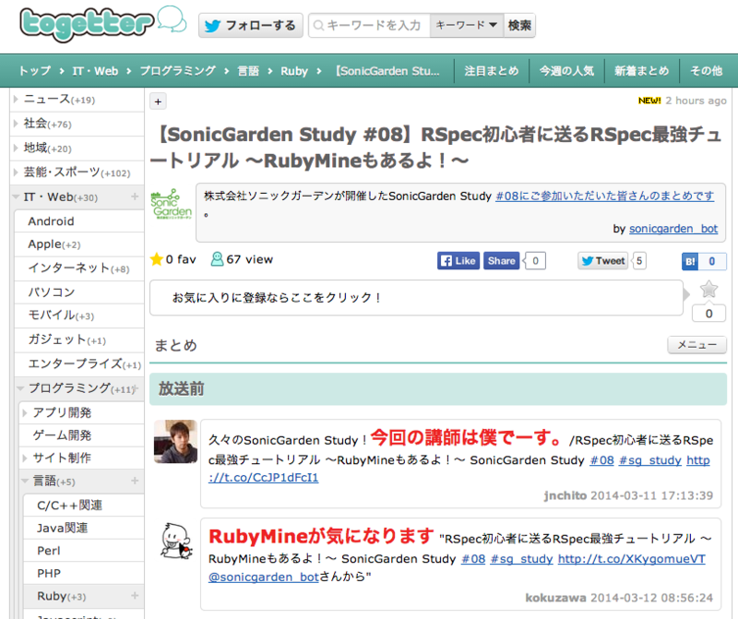The image size is (738, 619).
Task: Toggle the gray favorite star
Action: pos(708,289)
